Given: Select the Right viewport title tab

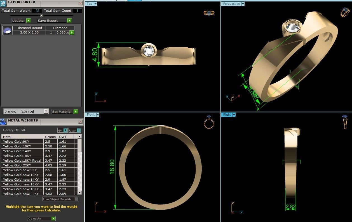Looking at the screenshot, I should pyautogui.click(x=227, y=114).
